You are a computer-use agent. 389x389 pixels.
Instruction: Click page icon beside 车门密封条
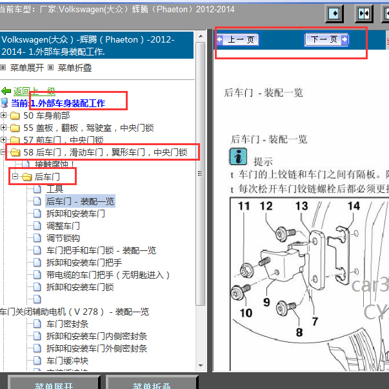pyautogui.click(x=37, y=324)
